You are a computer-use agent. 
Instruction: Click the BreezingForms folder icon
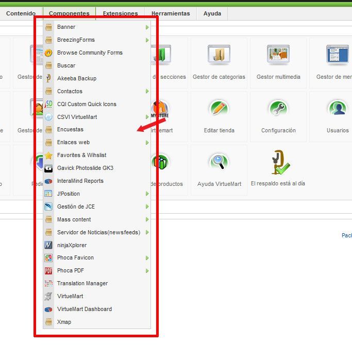point(48,40)
